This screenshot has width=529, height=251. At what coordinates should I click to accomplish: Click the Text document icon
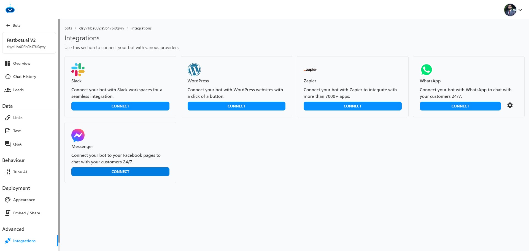(8, 131)
